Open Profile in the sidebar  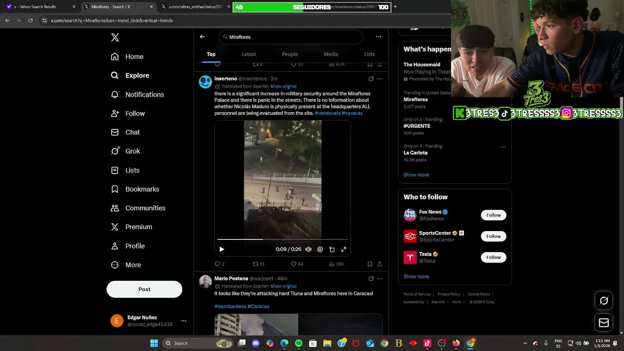pos(128,246)
